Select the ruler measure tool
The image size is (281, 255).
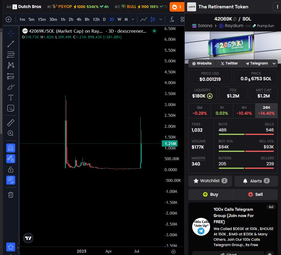(x=11, y=123)
